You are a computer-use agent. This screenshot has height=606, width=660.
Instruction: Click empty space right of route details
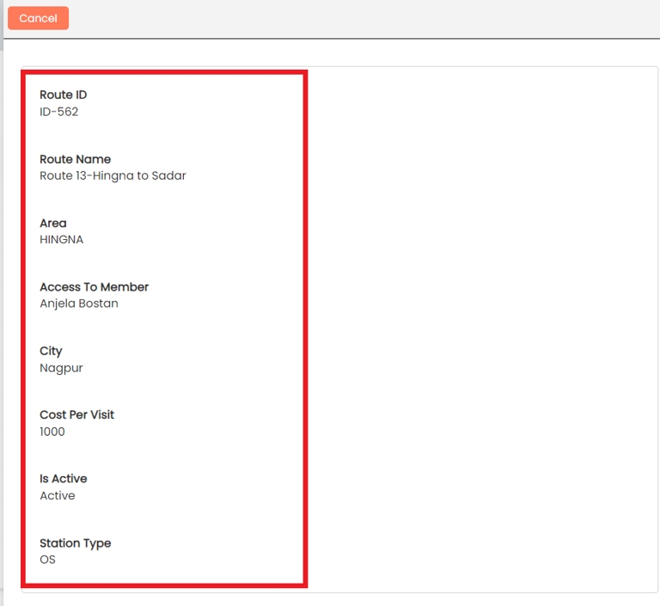coord(481,327)
